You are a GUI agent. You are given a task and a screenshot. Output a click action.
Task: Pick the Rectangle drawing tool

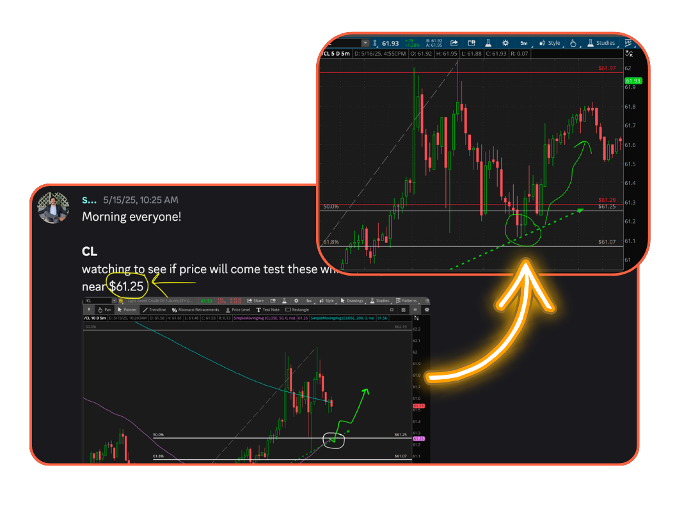click(298, 310)
